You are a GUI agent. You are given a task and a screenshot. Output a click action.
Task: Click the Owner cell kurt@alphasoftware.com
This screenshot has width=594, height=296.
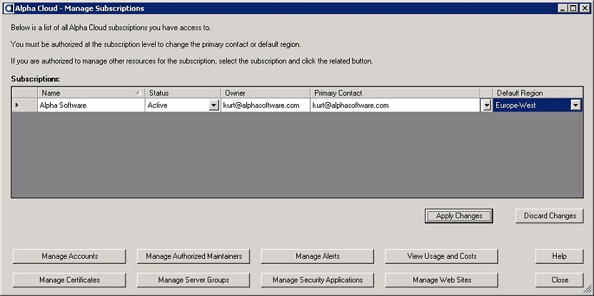click(x=266, y=106)
